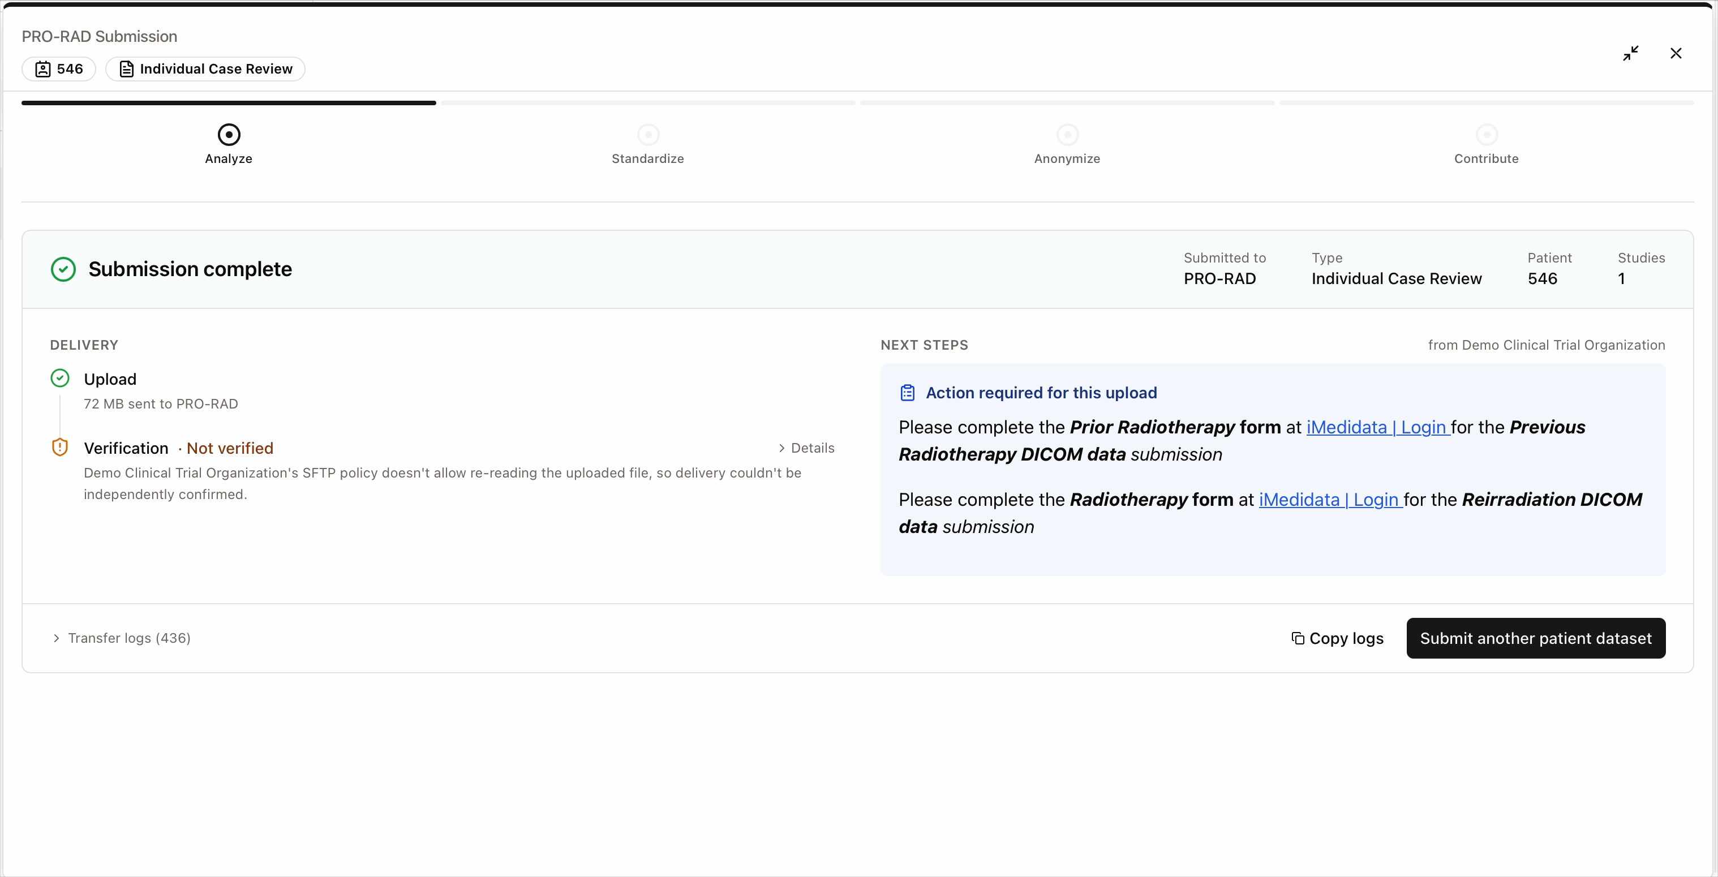Click the patient ID badge icon next to 546
1718x877 pixels.
(x=42, y=70)
